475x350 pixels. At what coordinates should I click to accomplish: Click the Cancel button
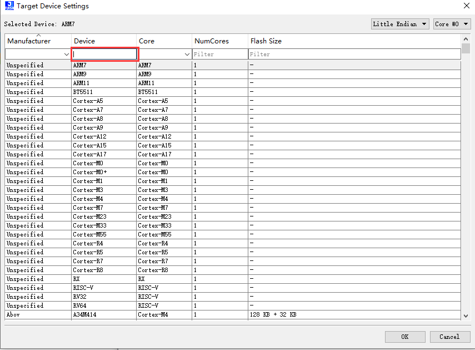click(x=449, y=337)
